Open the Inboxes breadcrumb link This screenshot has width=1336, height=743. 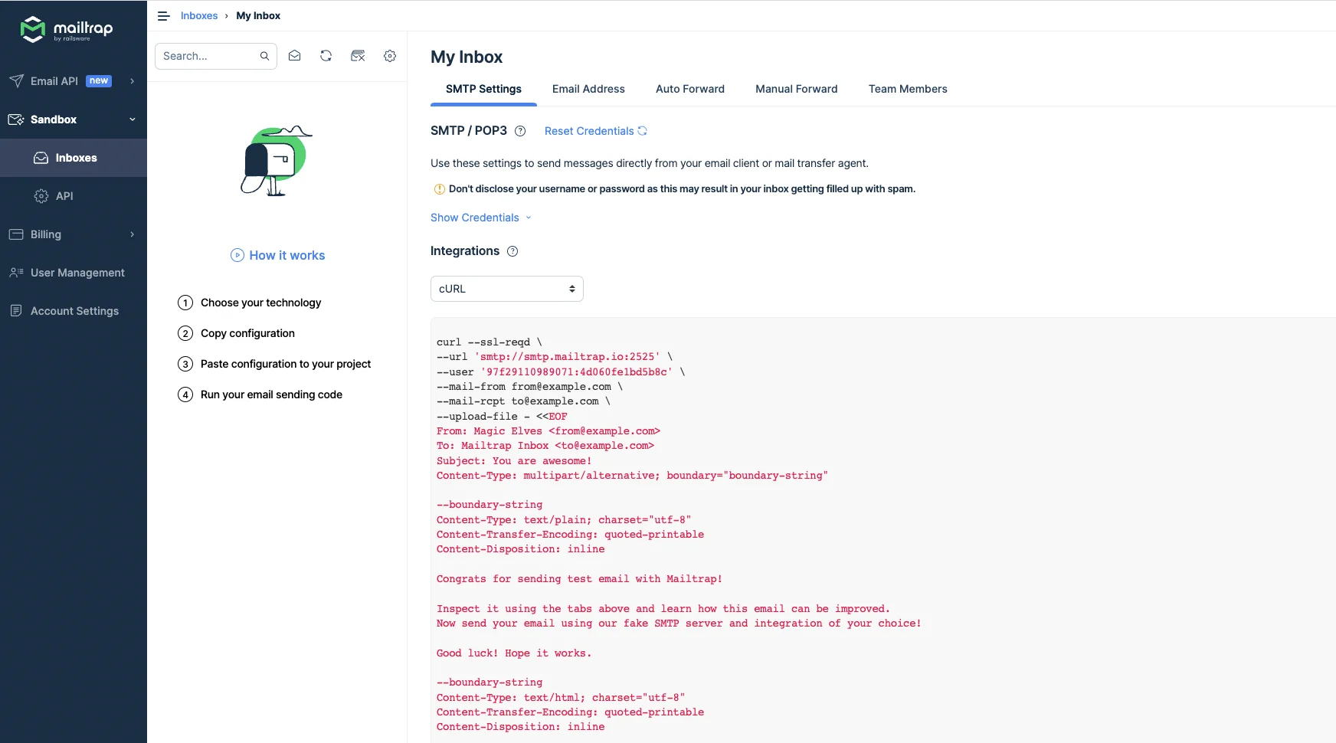[198, 15]
